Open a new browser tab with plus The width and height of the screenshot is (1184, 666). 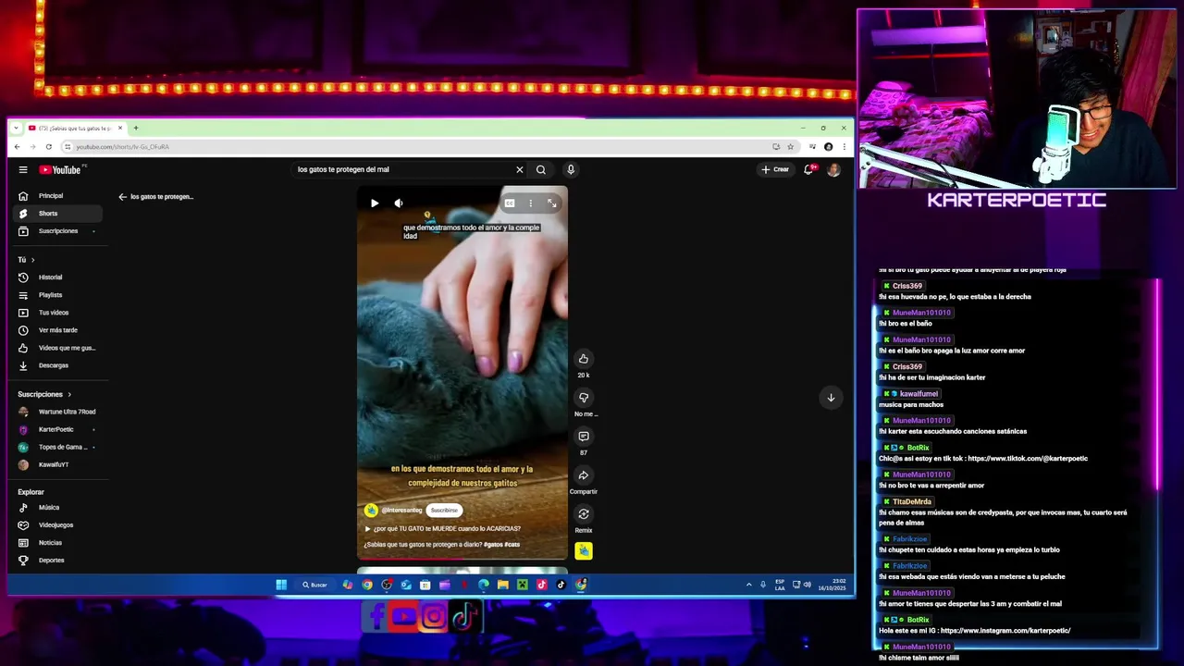click(x=135, y=128)
